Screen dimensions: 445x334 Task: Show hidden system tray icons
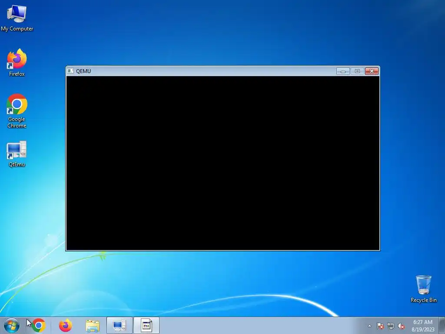click(369, 326)
